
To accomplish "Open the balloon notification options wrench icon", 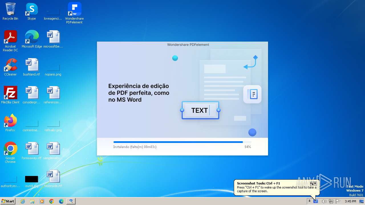I will click(x=312, y=183).
